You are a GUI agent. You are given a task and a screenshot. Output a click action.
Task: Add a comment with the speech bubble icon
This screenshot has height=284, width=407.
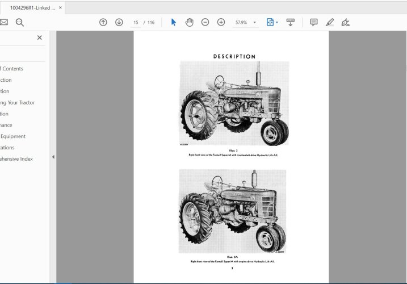[314, 22]
